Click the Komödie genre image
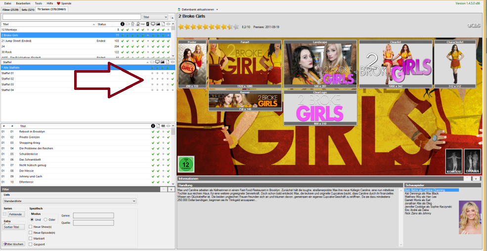The width and height of the screenshot is (487, 251). click(x=454, y=162)
